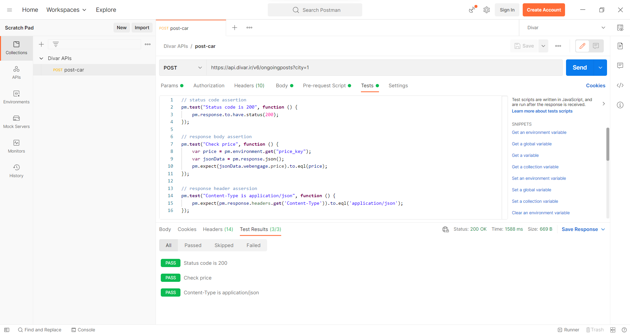Filter test results by Skipped
This screenshot has width=630, height=334.
pos(224,245)
